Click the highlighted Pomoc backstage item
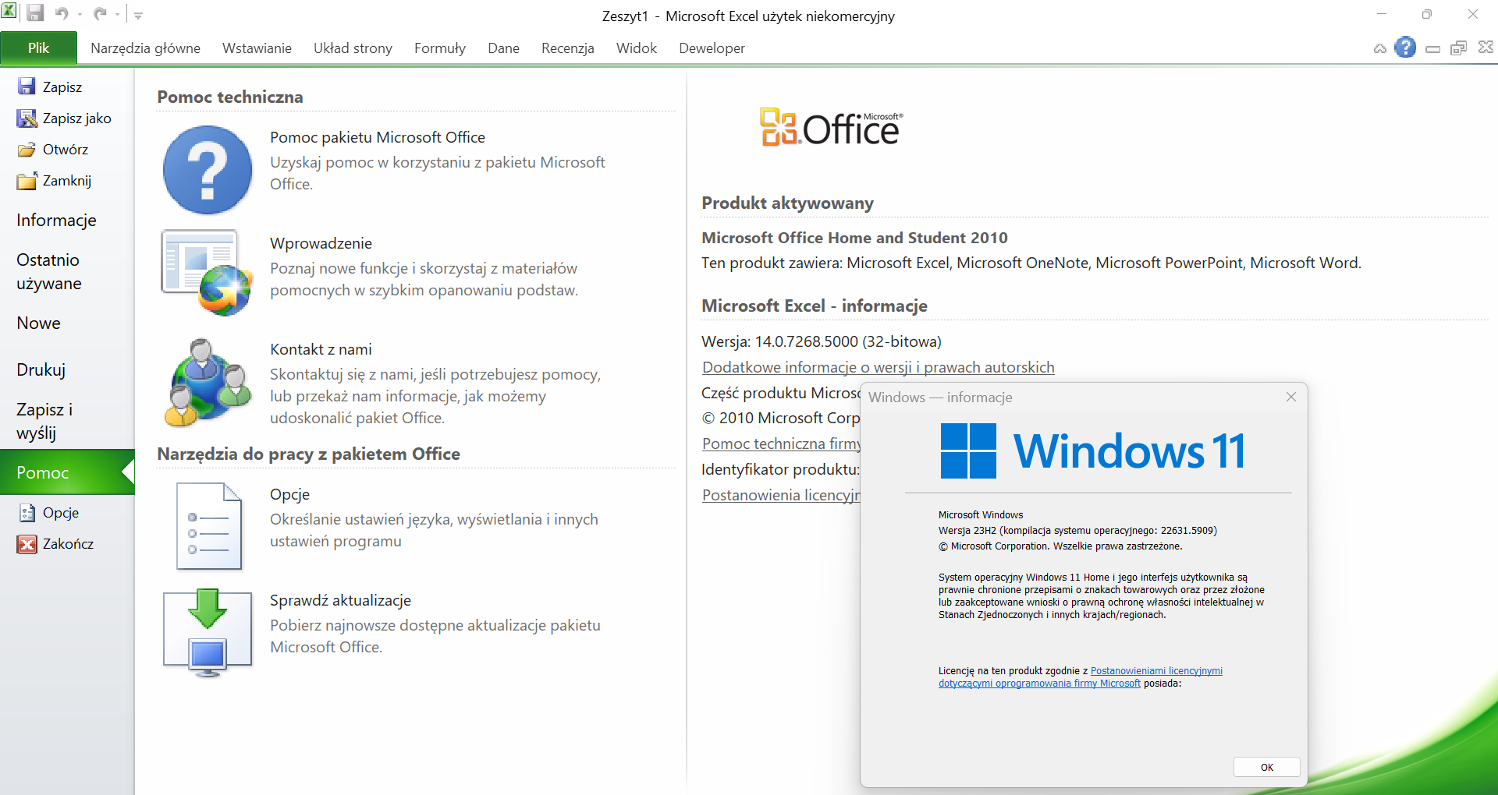Image resolution: width=1498 pixels, height=795 pixels. [67, 472]
